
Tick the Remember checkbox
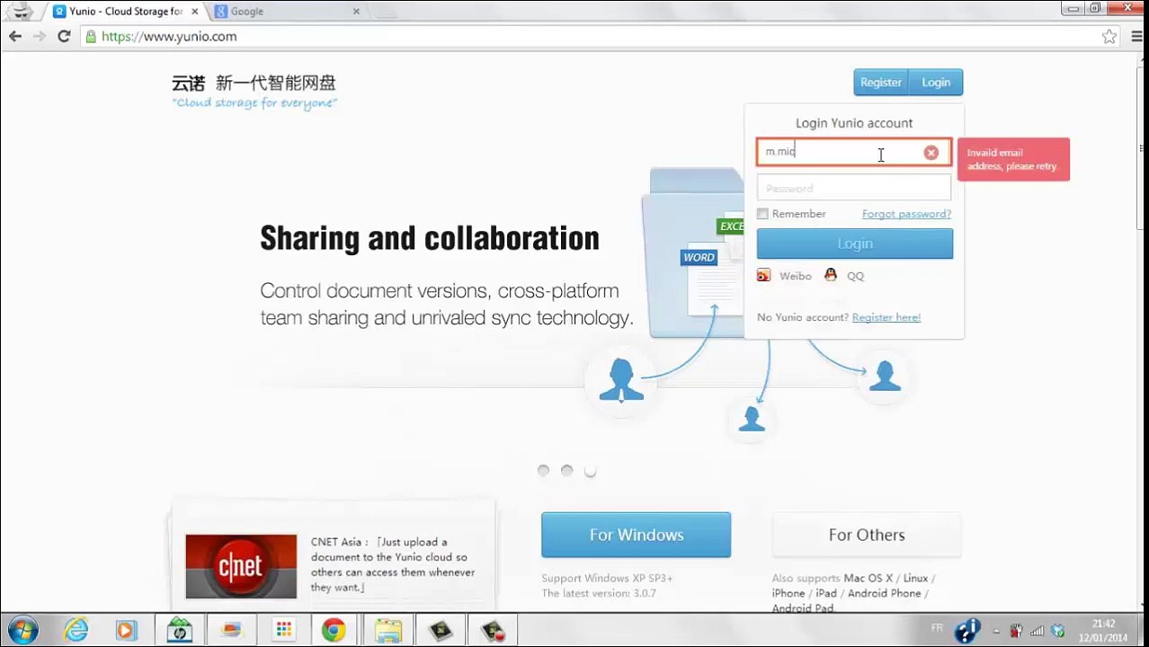762,214
